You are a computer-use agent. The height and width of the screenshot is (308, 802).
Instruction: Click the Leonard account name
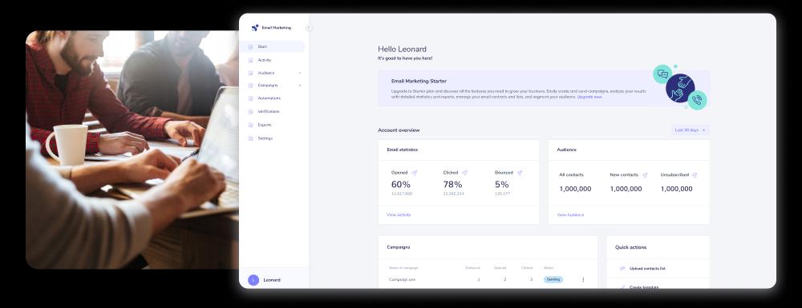pyautogui.click(x=272, y=280)
